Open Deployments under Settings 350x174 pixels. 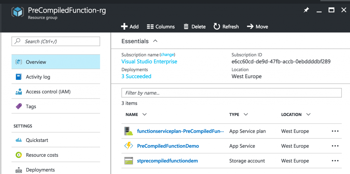[56, 170]
